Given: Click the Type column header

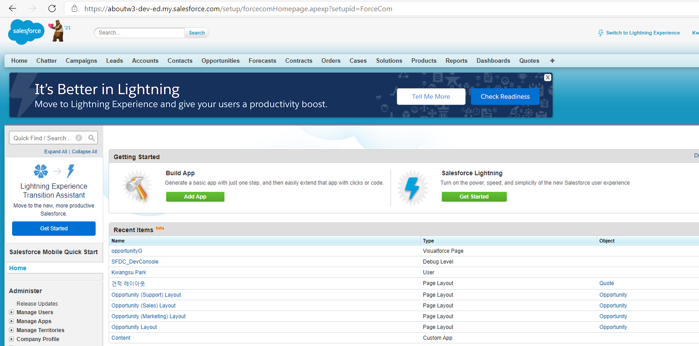Looking at the screenshot, I should pos(428,241).
